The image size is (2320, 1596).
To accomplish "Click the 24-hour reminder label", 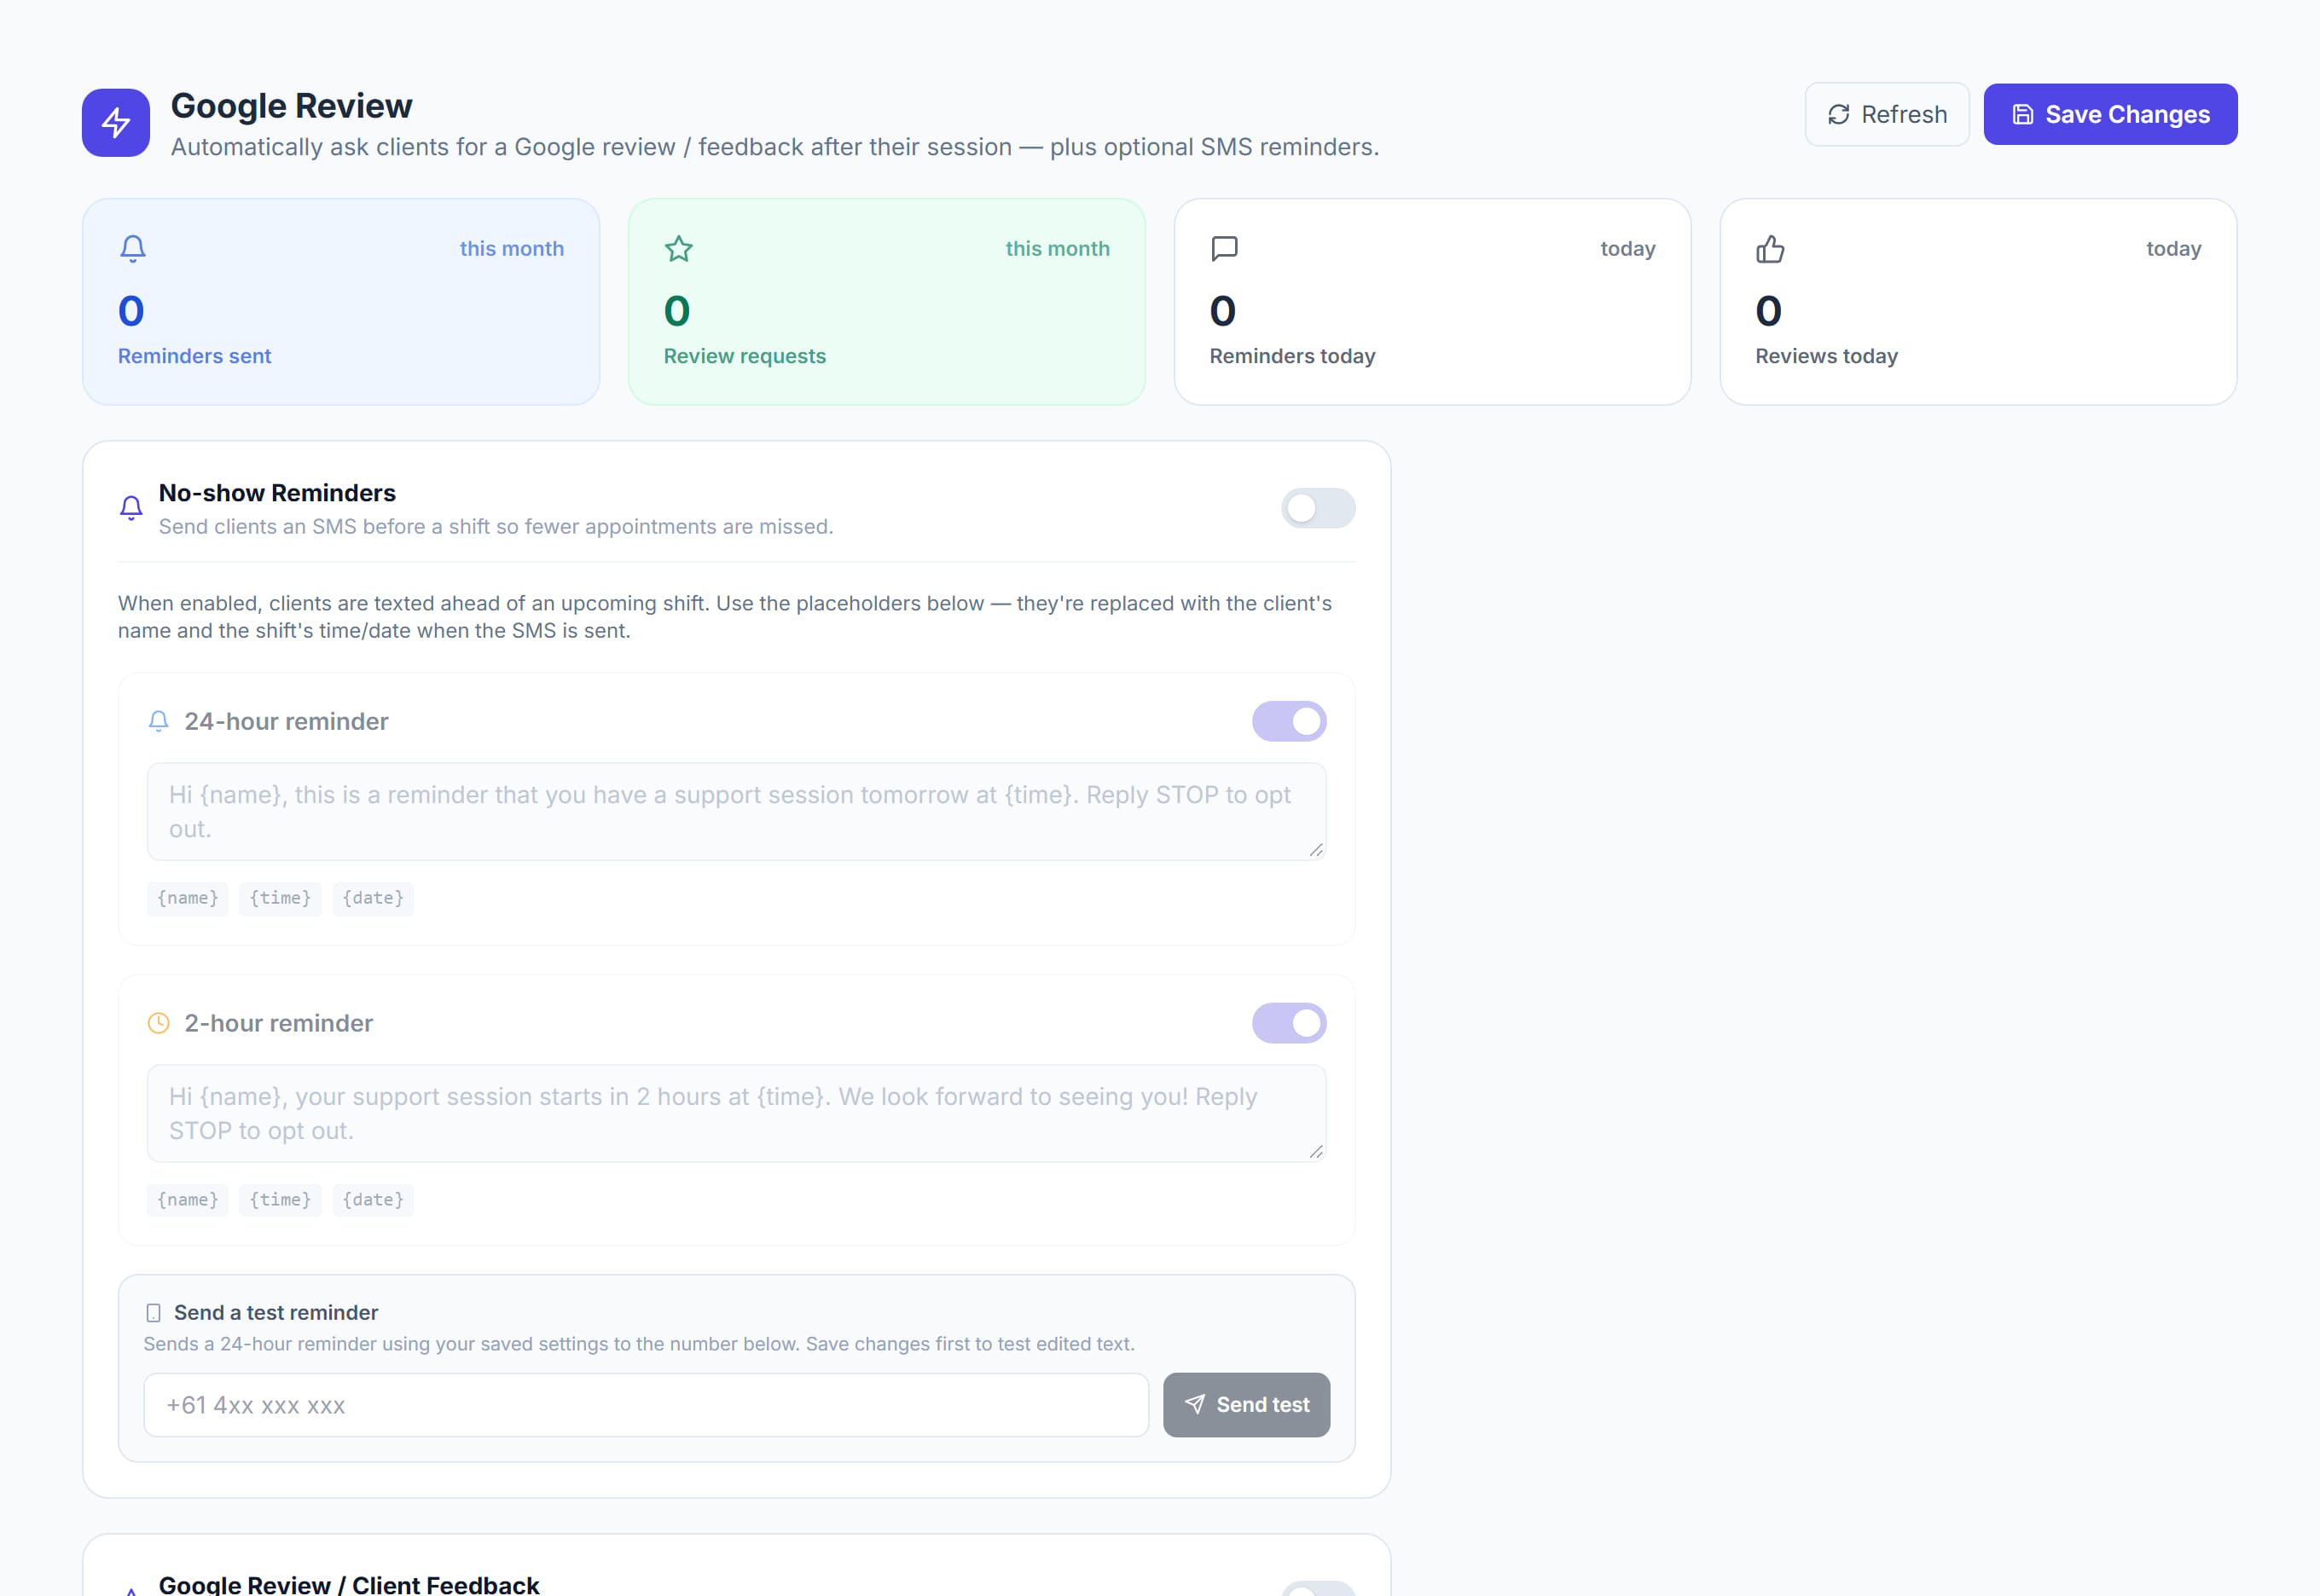I will 286,721.
